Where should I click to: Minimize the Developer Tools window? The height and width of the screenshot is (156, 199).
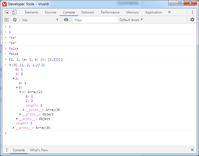tap(172, 3)
